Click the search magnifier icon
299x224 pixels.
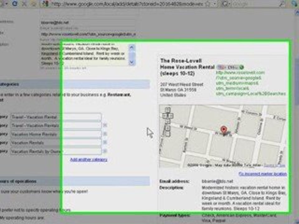coord(282,4)
